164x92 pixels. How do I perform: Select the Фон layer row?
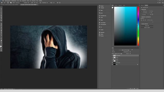tap(125, 64)
